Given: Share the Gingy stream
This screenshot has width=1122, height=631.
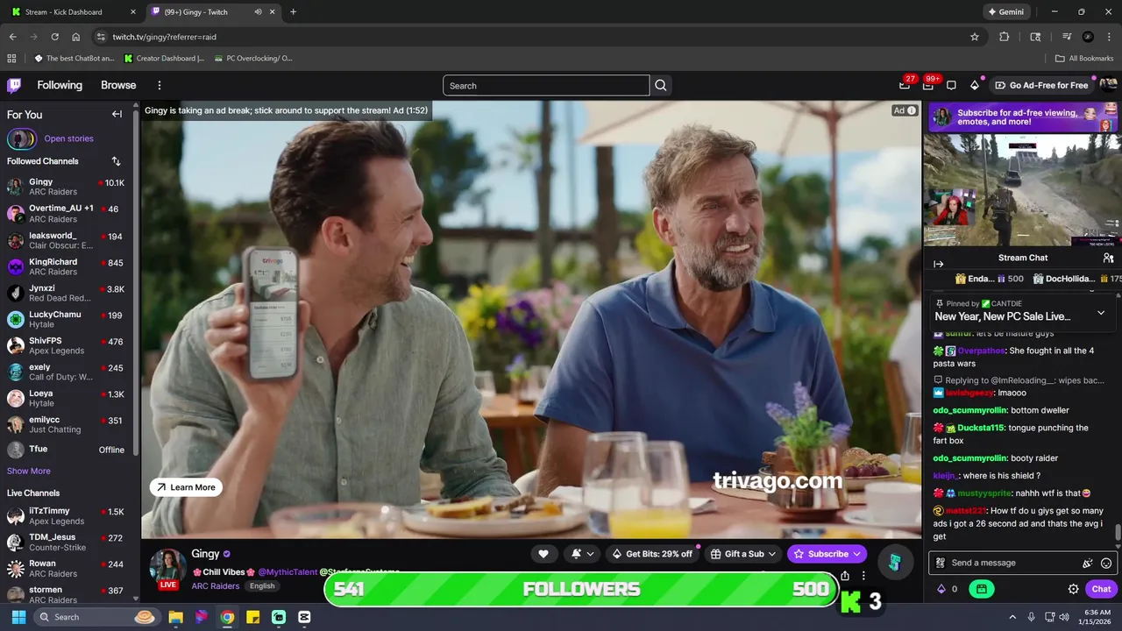Looking at the screenshot, I should (x=845, y=576).
